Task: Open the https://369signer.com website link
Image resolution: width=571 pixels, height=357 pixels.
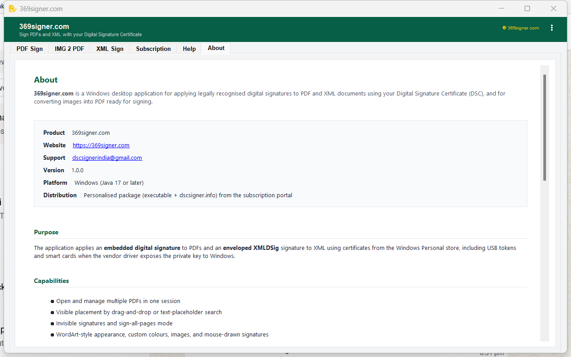Action: (101, 145)
